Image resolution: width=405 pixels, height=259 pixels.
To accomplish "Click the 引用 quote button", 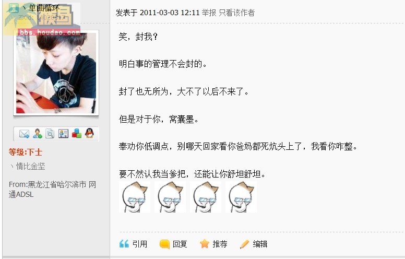I will (133, 244).
